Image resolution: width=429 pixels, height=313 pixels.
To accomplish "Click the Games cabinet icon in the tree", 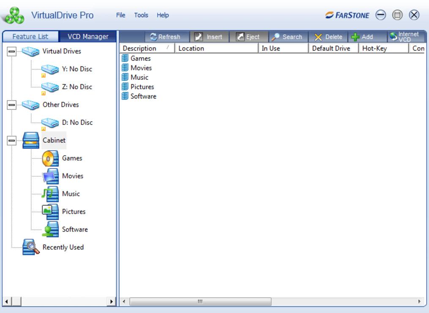I will tap(50, 158).
